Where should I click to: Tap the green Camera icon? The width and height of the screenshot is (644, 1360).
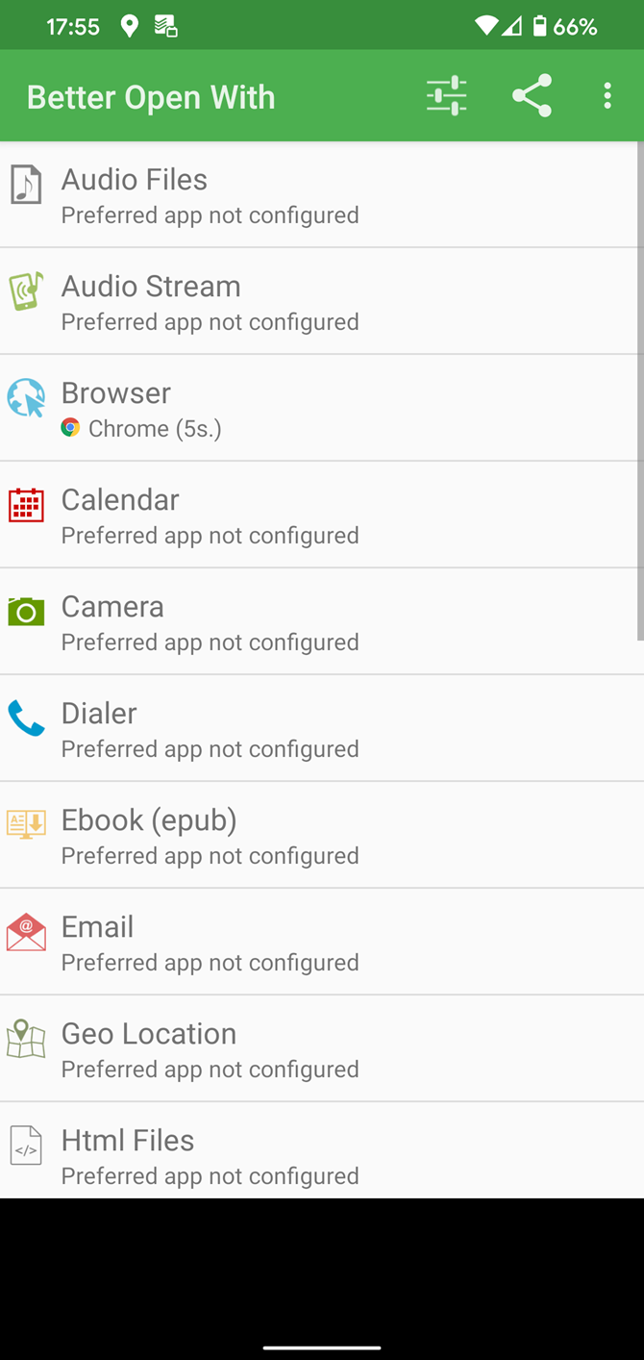(x=26, y=612)
